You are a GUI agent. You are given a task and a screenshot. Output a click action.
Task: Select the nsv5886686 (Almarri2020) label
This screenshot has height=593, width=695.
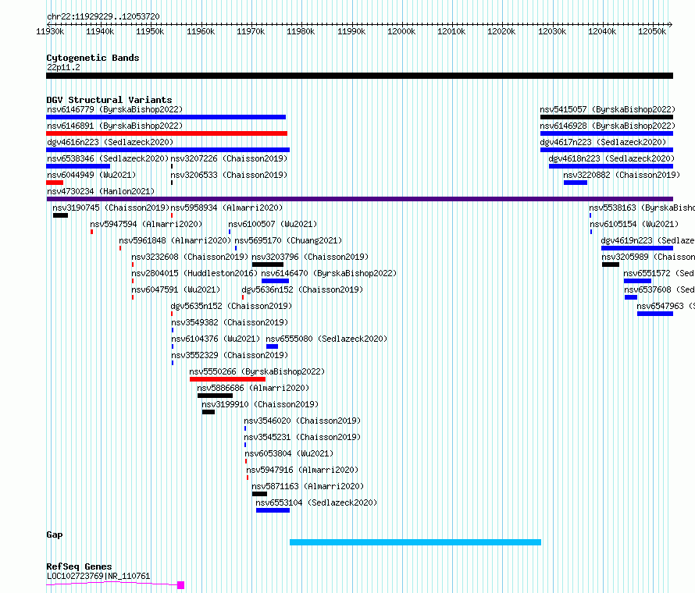pyautogui.click(x=254, y=388)
